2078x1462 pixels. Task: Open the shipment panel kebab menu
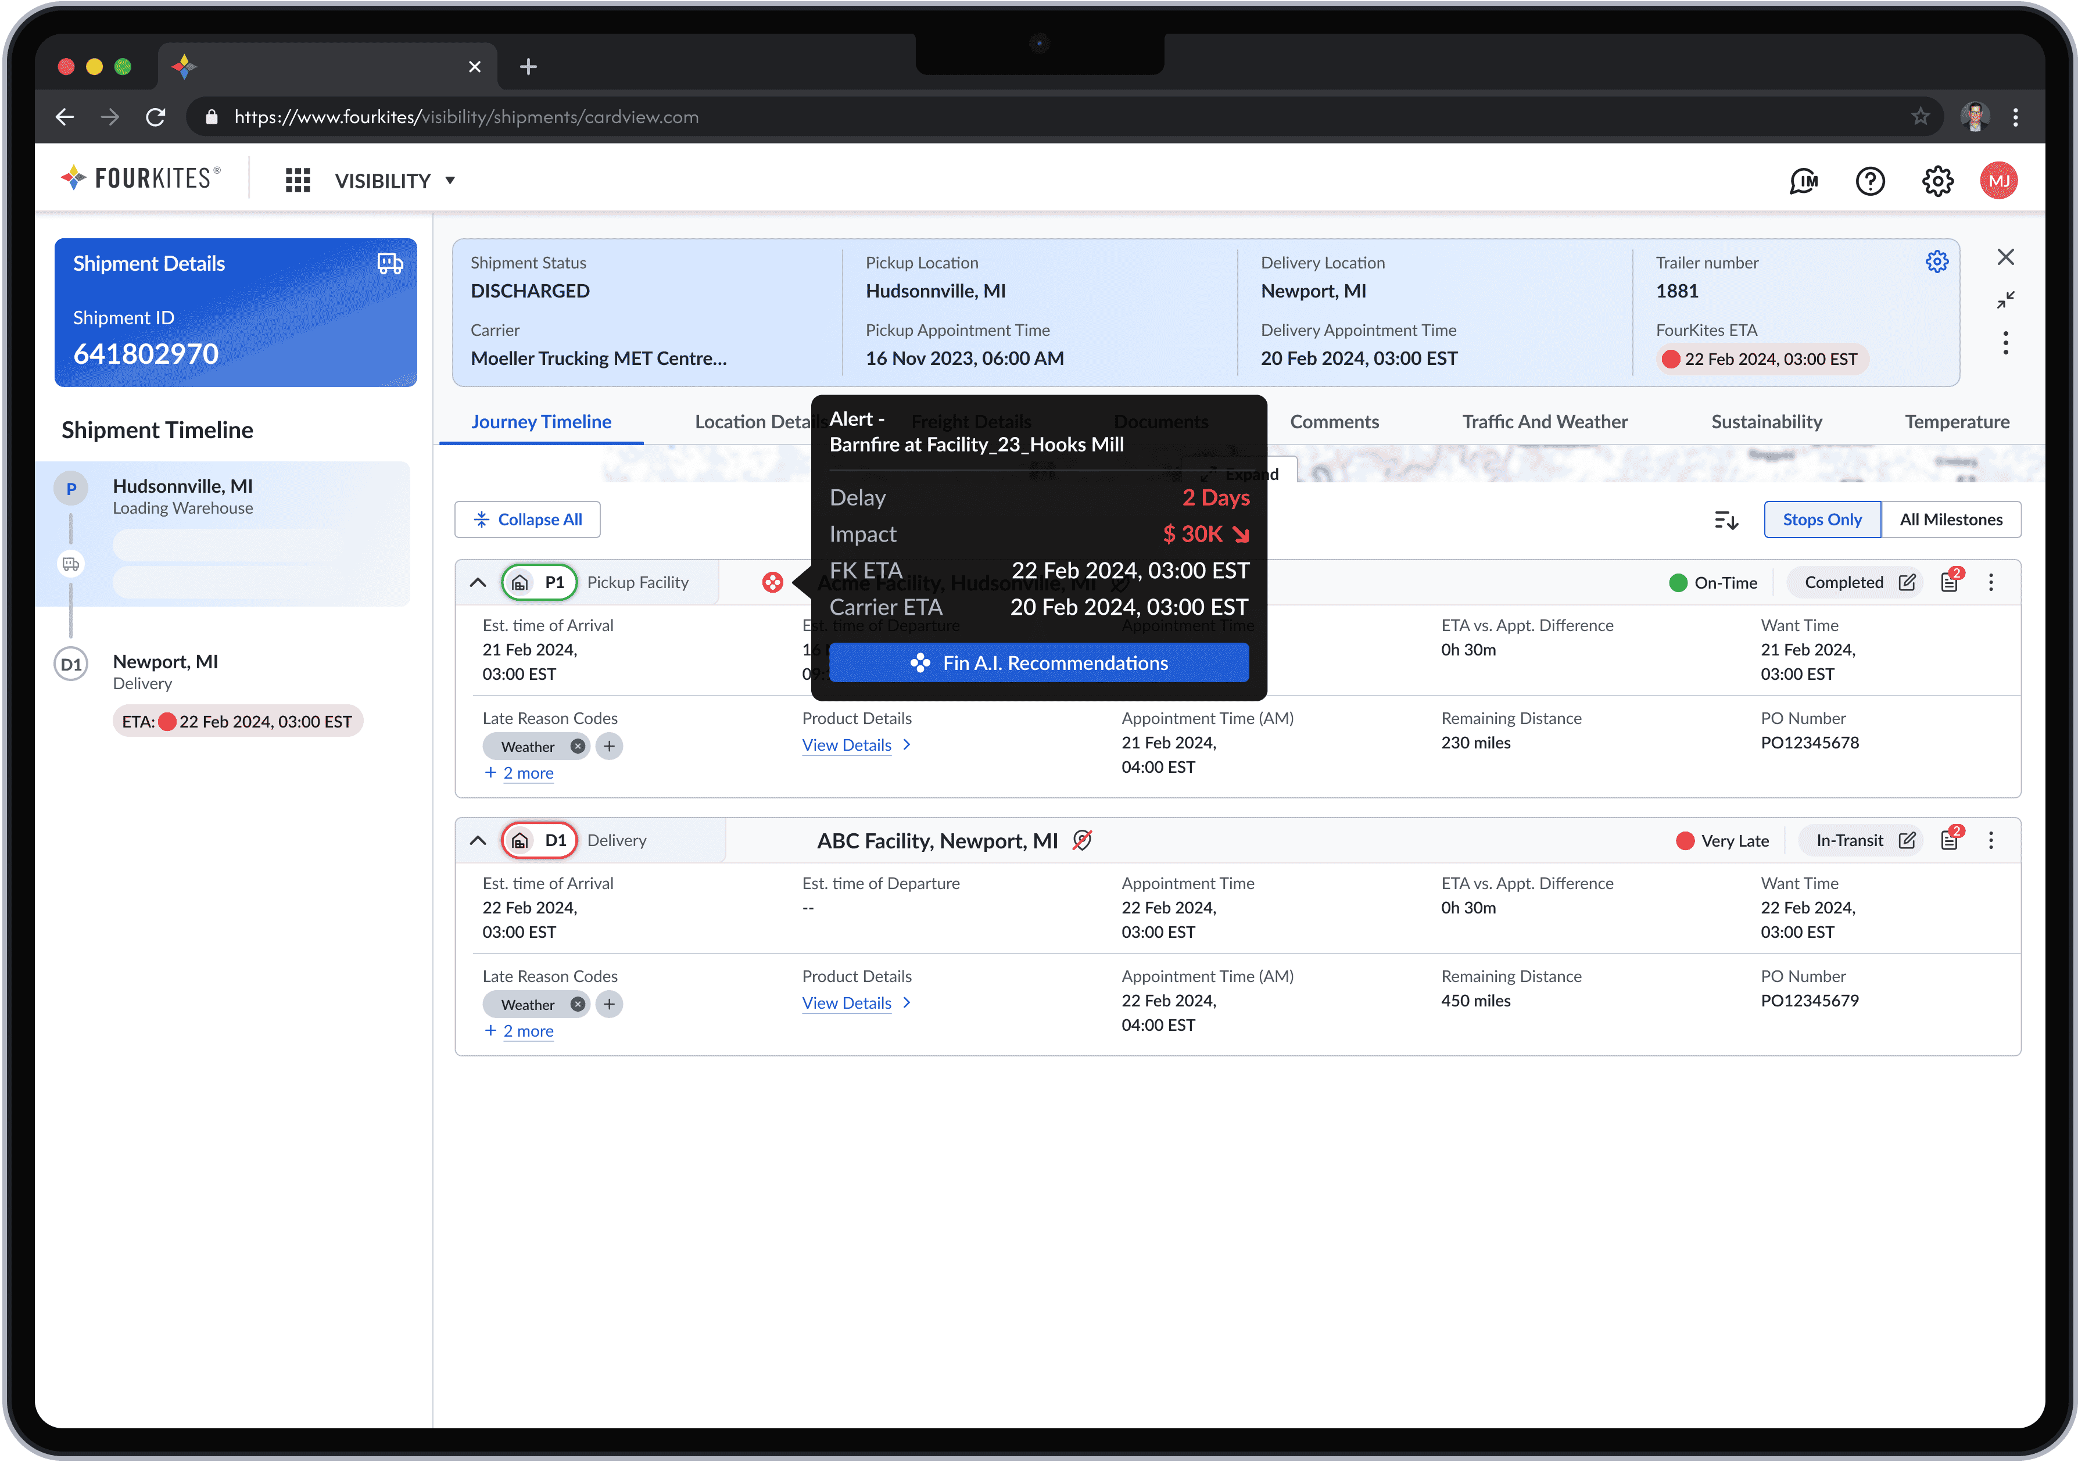(2005, 343)
